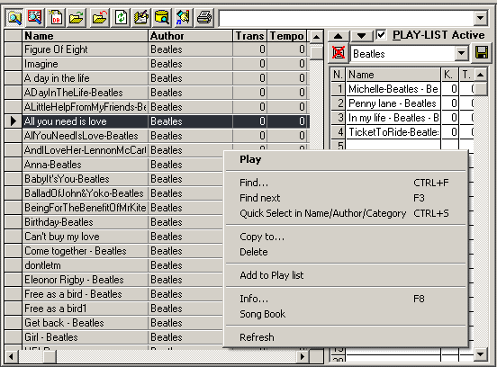
Task: Save the playlist with the floppy icon
Action: coord(482,53)
